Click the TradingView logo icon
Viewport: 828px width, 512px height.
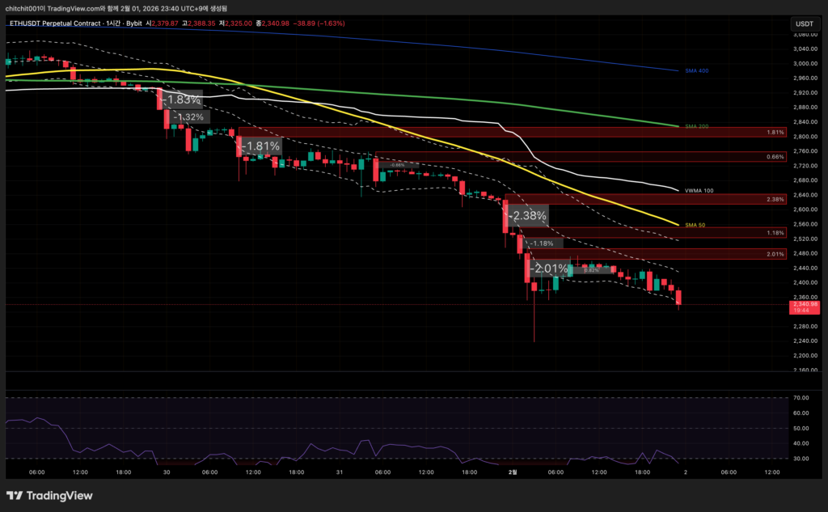point(15,495)
